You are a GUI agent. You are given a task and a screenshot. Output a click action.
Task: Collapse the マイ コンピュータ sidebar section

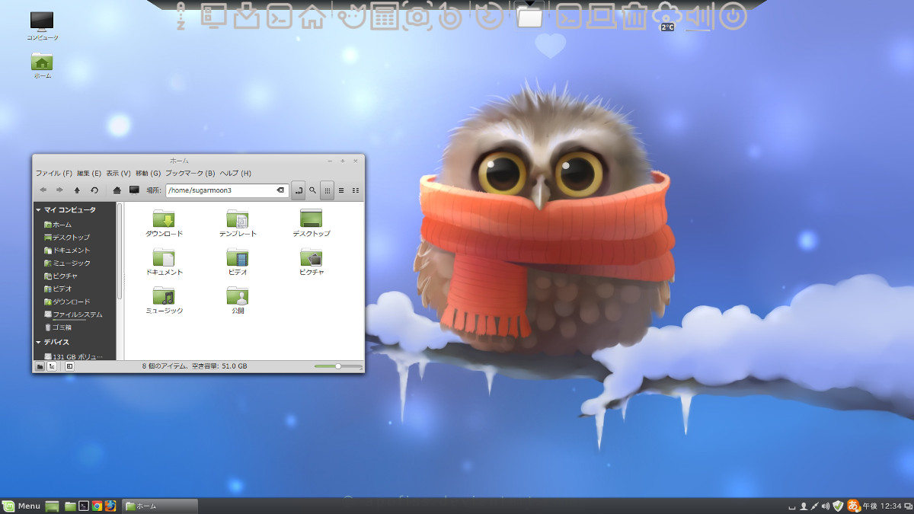point(39,209)
